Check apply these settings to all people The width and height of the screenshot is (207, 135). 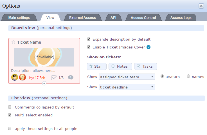[10, 129]
